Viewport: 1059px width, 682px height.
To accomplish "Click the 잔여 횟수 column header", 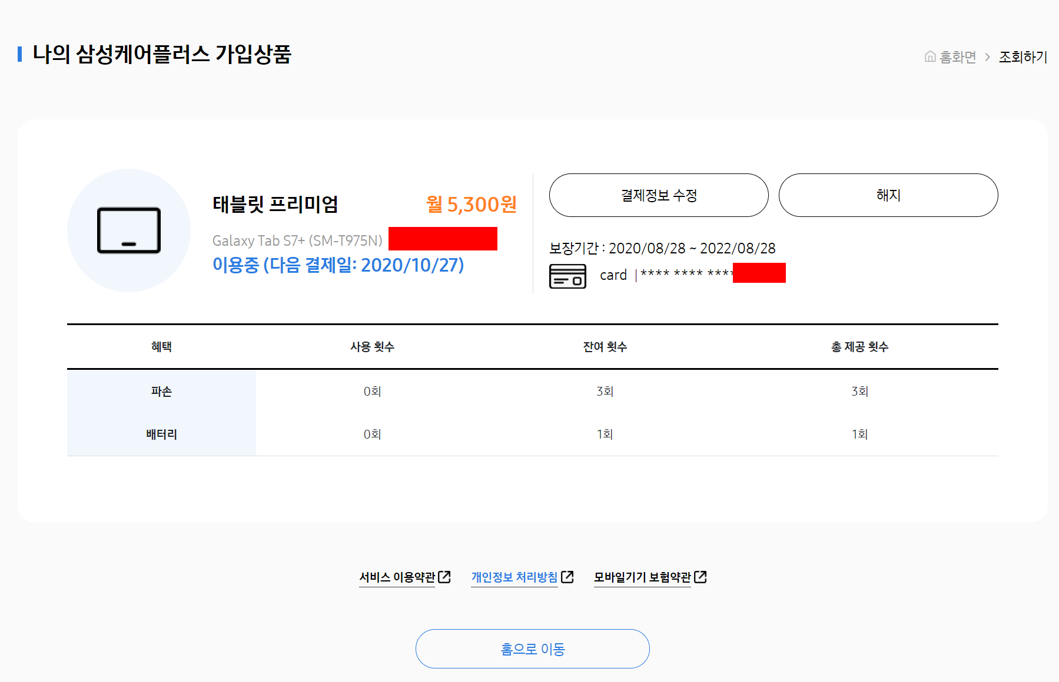I will click(x=605, y=347).
